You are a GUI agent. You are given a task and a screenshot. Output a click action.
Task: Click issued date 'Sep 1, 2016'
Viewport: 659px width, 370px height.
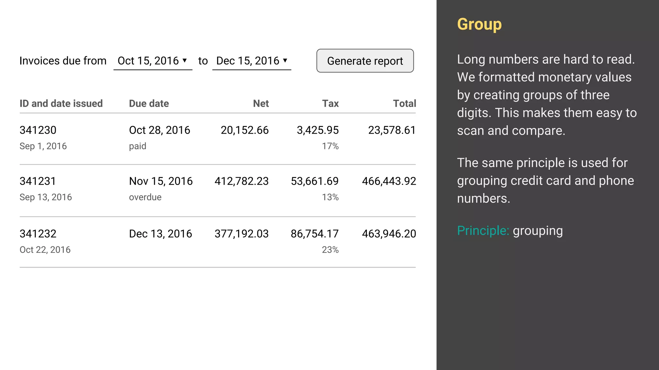(43, 146)
